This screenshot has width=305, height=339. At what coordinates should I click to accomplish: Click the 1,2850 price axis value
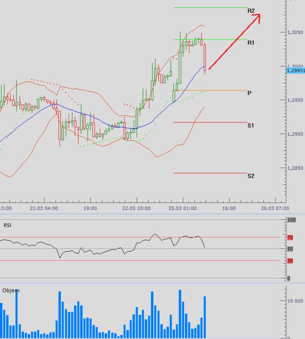point(295,168)
